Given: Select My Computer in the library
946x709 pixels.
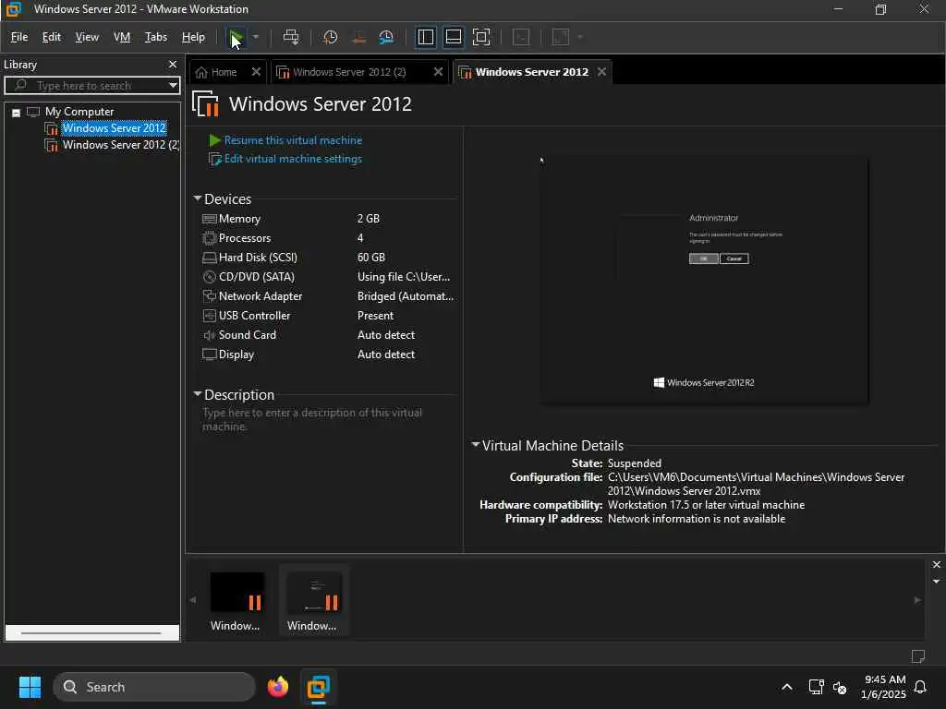Looking at the screenshot, I should (x=79, y=112).
